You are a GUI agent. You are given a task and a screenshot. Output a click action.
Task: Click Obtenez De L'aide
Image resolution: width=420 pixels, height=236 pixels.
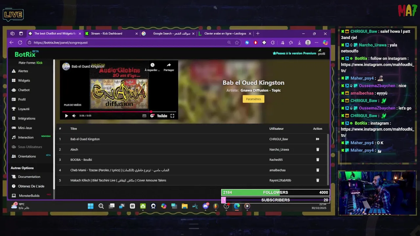click(28, 186)
